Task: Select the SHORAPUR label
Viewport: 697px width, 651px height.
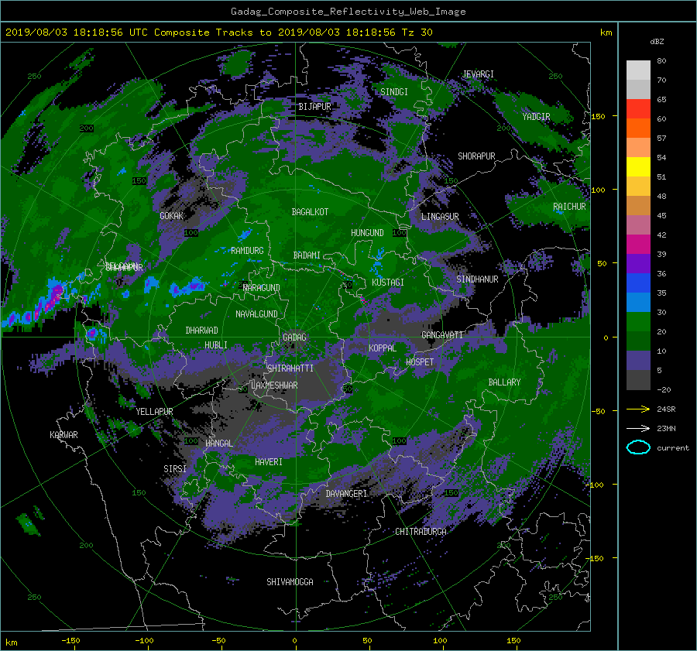Action: tap(476, 156)
